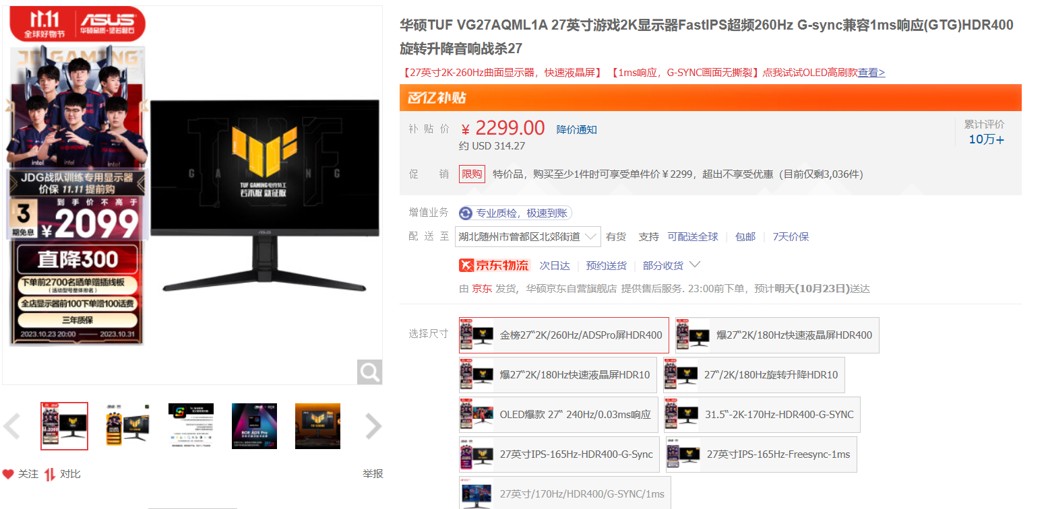
Task: Click the 7天价保 link
Action: 791,237
